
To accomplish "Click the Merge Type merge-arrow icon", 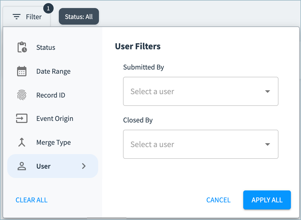I will 22,142.
